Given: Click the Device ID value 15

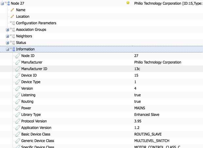Looking at the screenshot, I should 136,75.
